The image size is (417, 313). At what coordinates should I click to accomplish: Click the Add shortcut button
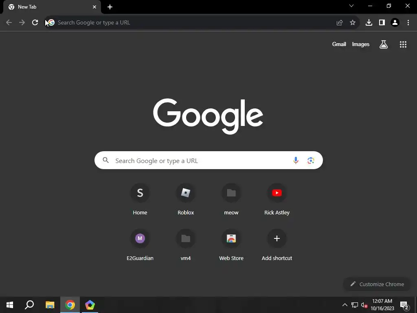[277, 245]
